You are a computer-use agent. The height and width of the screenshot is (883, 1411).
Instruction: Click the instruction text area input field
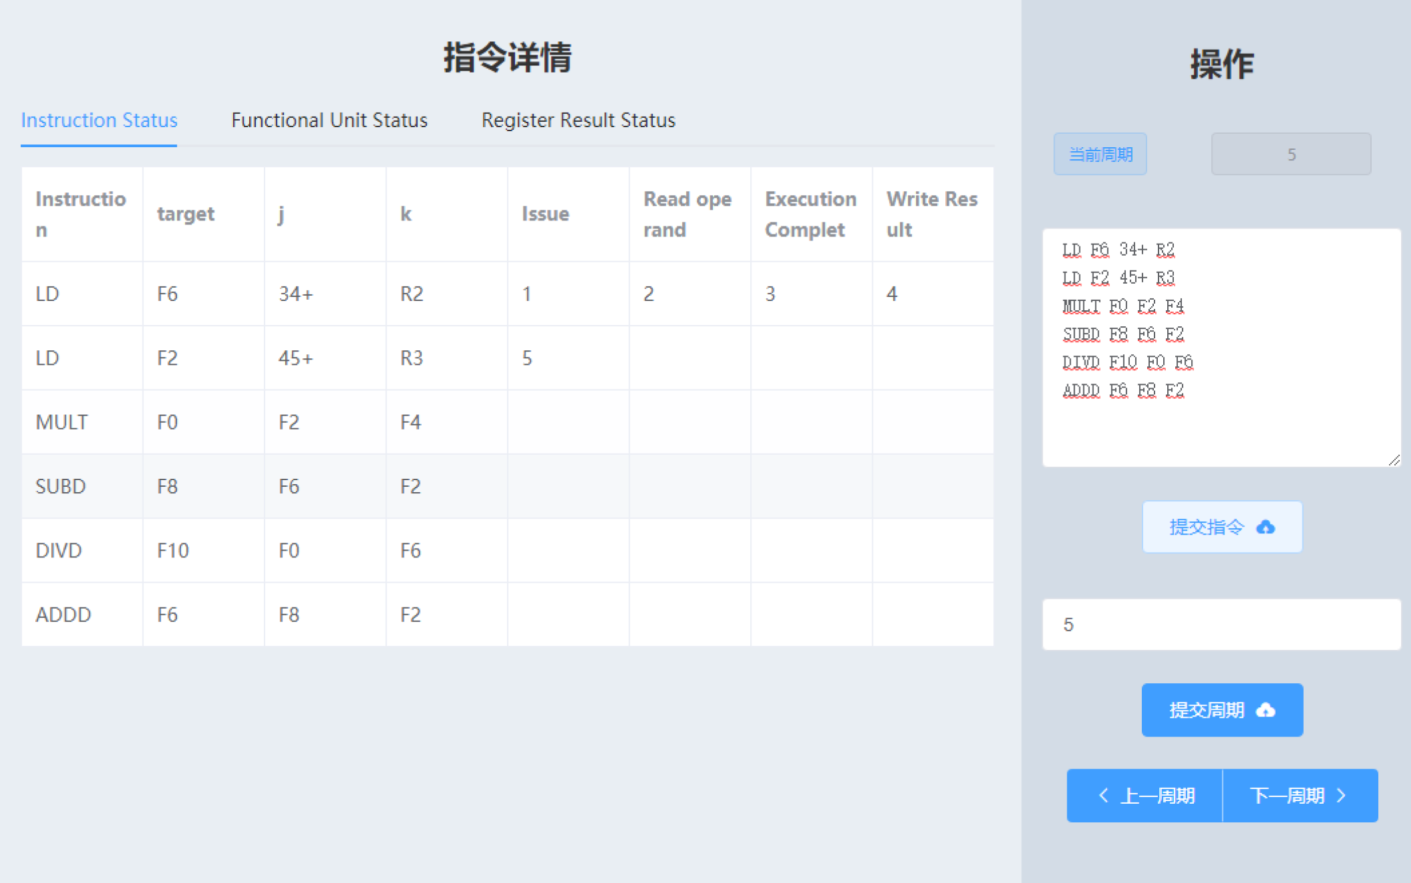[x=1220, y=346]
